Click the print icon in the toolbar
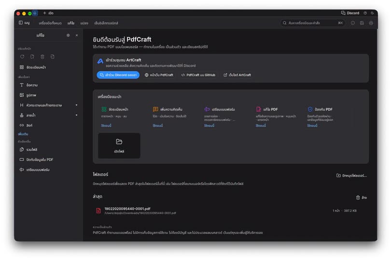This screenshot has width=392, height=260. [x=371, y=23]
